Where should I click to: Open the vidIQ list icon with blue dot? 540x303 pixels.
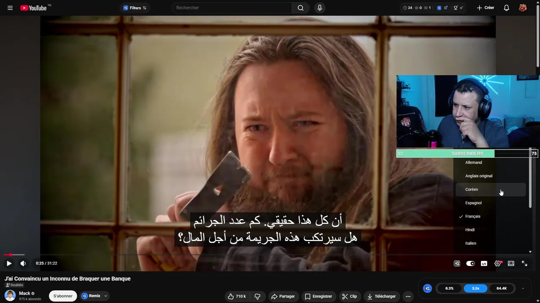tap(446, 8)
